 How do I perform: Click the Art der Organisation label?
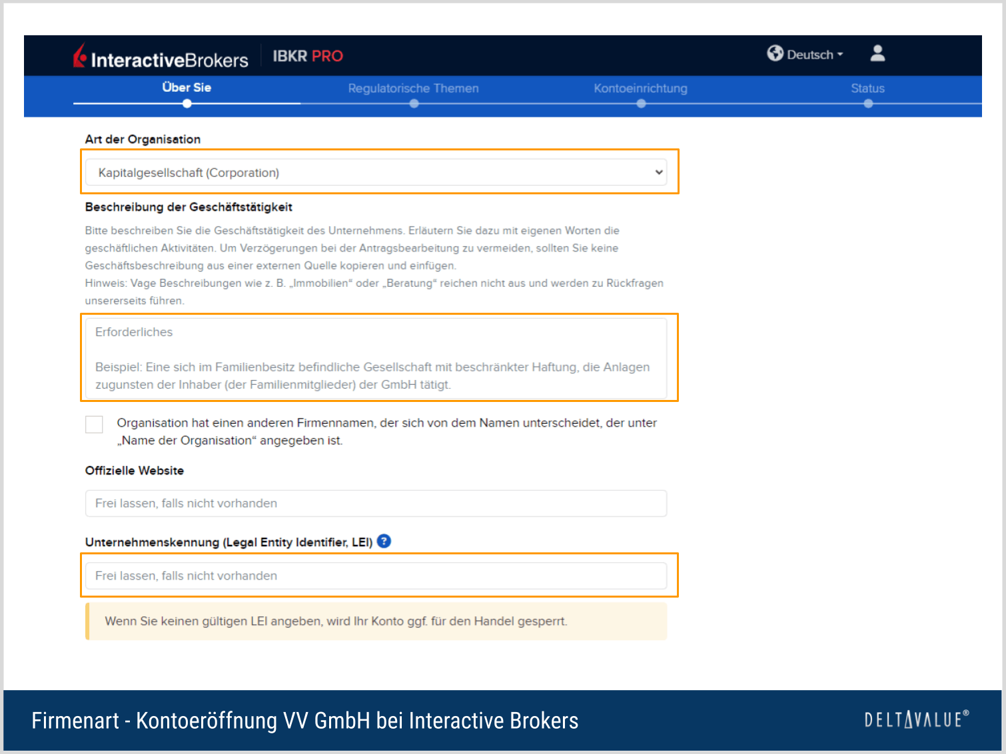pos(143,139)
